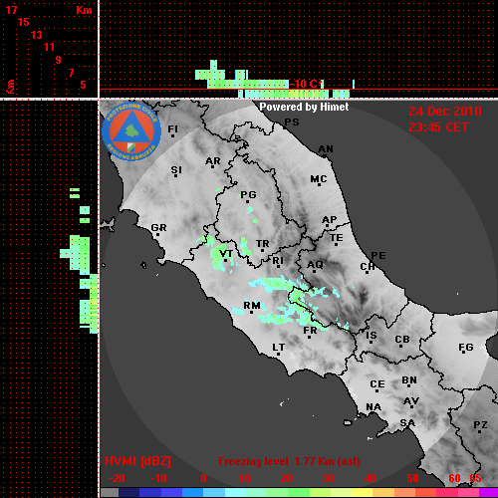Click the 7 km height axis label
The height and width of the screenshot is (498, 498).
tap(71, 73)
